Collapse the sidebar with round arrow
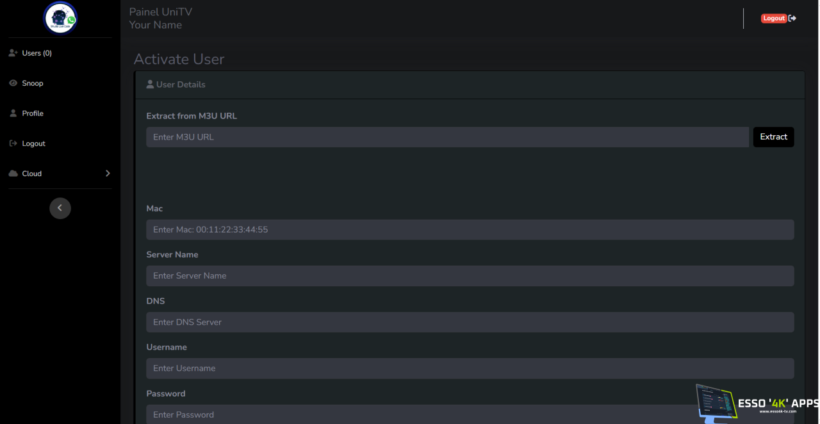Screen dimensions: 820x424 coord(60,208)
